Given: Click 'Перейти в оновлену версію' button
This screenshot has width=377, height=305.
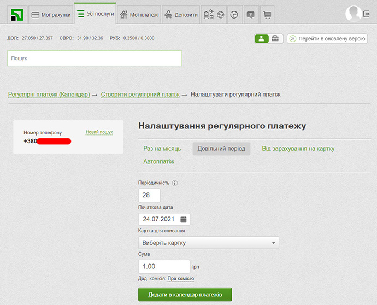Looking at the screenshot, I should coord(327,38).
